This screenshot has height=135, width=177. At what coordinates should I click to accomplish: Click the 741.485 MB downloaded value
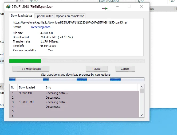[x=56, y=37]
